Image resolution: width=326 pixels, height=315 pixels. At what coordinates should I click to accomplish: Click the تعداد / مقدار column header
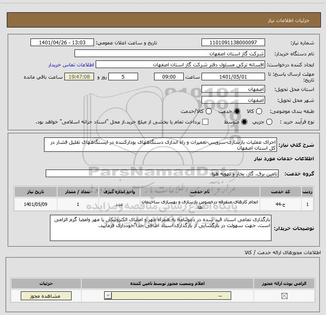point(78,192)
